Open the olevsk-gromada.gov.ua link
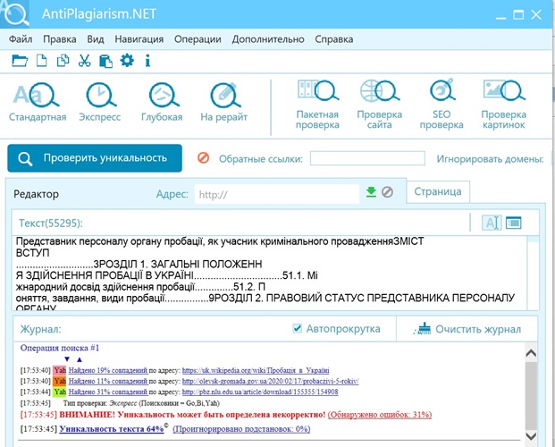 tap(271, 381)
